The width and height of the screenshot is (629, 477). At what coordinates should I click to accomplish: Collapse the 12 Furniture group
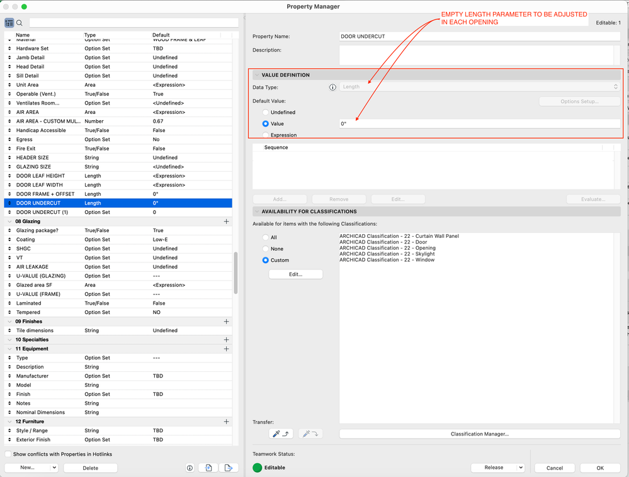click(x=9, y=422)
